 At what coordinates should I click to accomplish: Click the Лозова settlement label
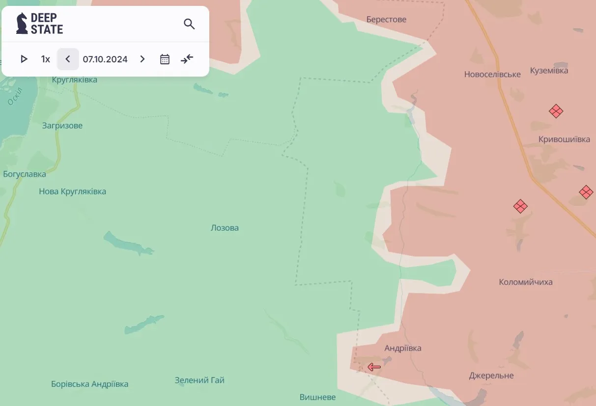[225, 228]
